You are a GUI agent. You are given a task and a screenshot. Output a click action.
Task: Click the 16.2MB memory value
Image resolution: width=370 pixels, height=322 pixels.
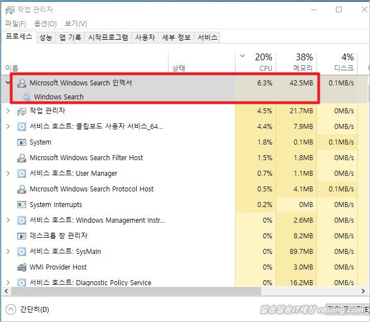(x=301, y=282)
